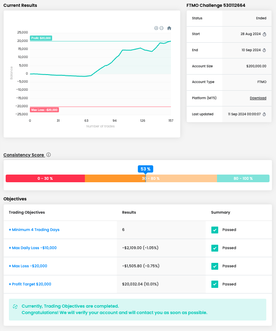Expand the Max Daily Loss -$10,000 objective
This screenshot has height=331, width=276.
33,248
